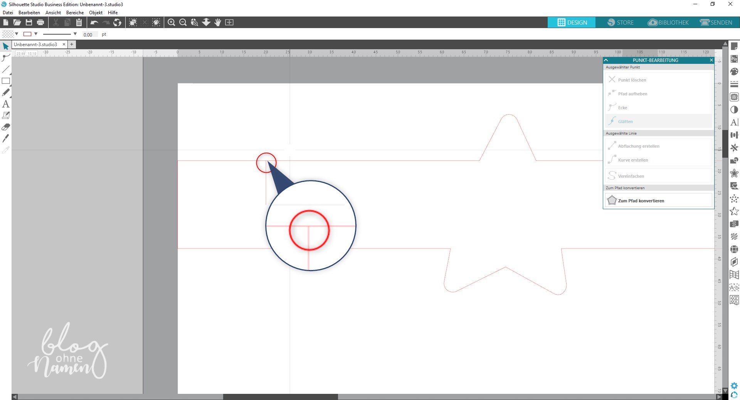740x400 pixels.
Task: Activate the Pan hand tool
Action: pos(218,23)
